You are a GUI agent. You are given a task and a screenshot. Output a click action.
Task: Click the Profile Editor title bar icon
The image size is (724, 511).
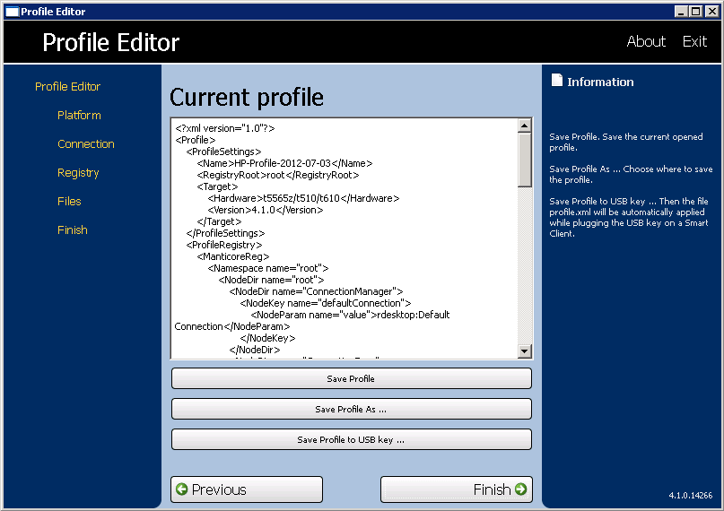12,11
